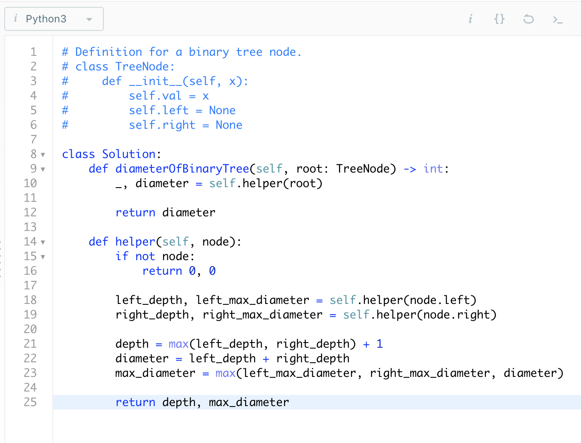Open the console via the terminal prompt icon
This screenshot has width=581, height=443.
click(557, 19)
